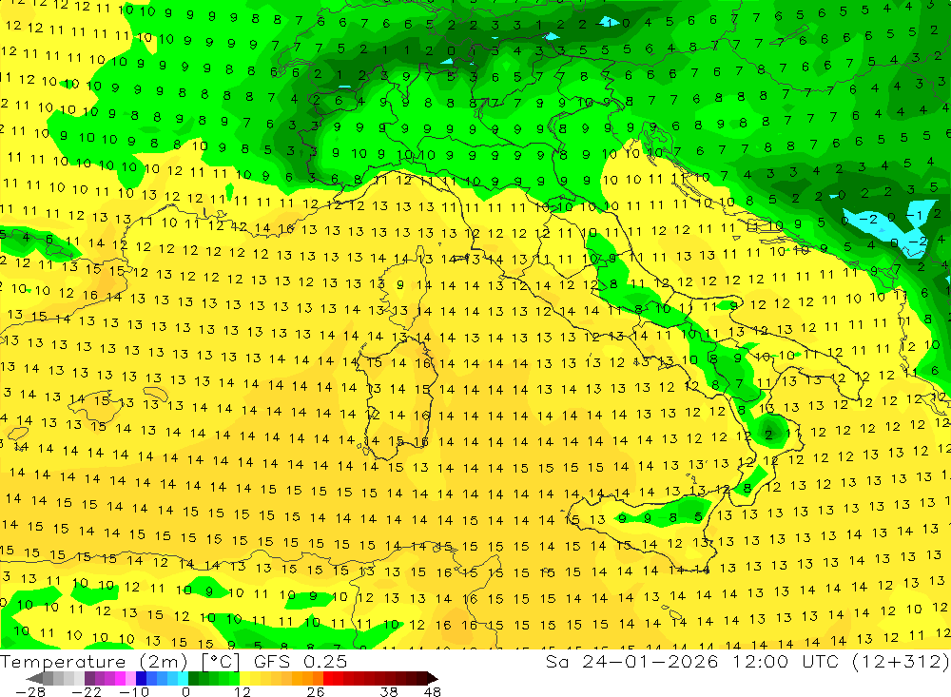Click the '[°C]' unit label
The height and width of the screenshot is (697, 951).
[221, 662]
